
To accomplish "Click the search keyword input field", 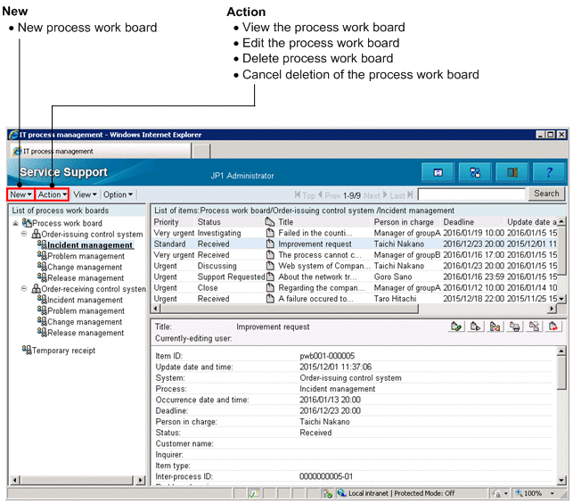I will pyautogui.click(x=471, y=194).
